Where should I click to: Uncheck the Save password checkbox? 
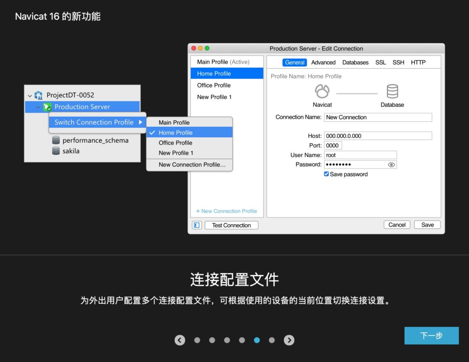[327, 174]
